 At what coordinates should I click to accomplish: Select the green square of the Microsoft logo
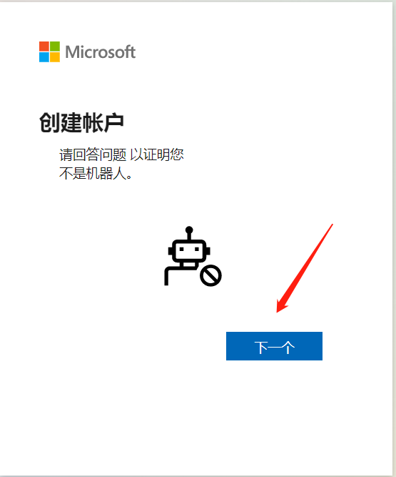(55, 46)
